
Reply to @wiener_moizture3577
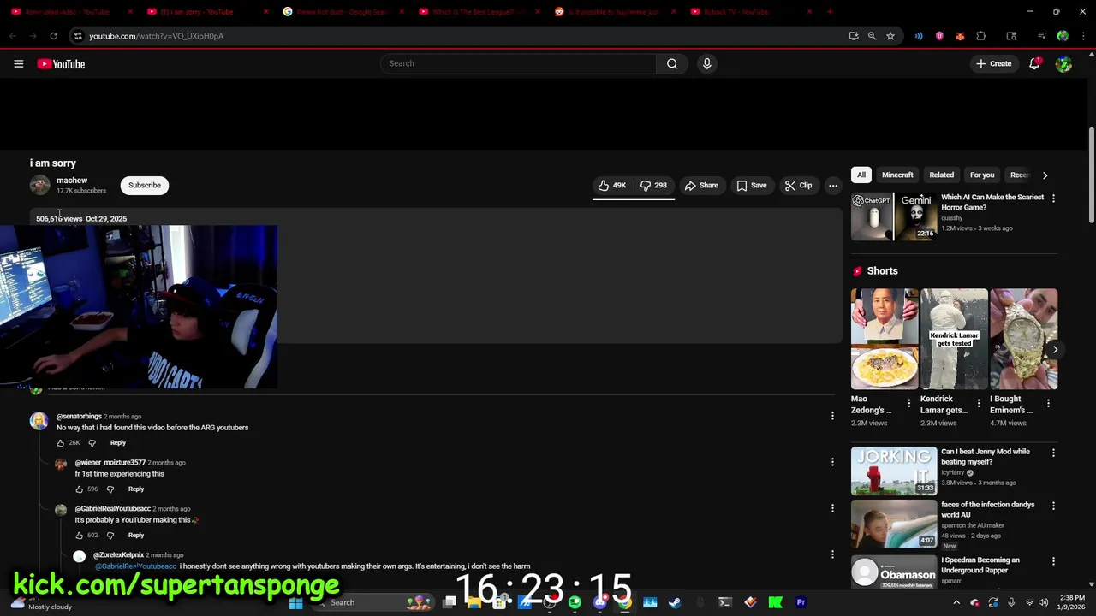point(136,489)
